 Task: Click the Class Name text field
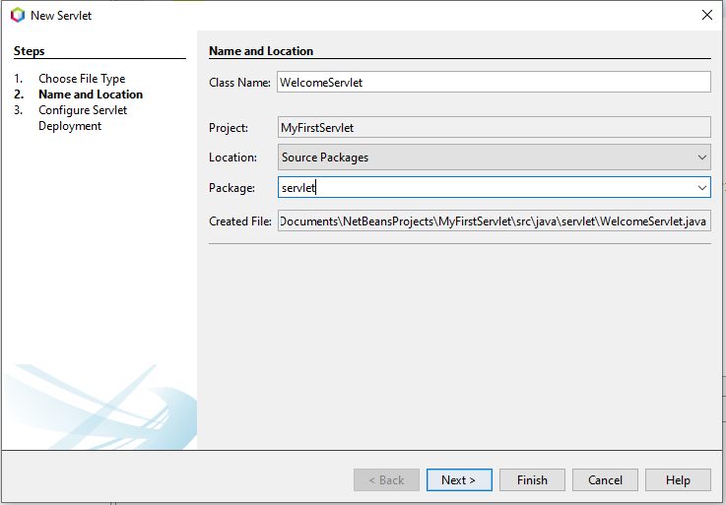[x=493, y=83]
